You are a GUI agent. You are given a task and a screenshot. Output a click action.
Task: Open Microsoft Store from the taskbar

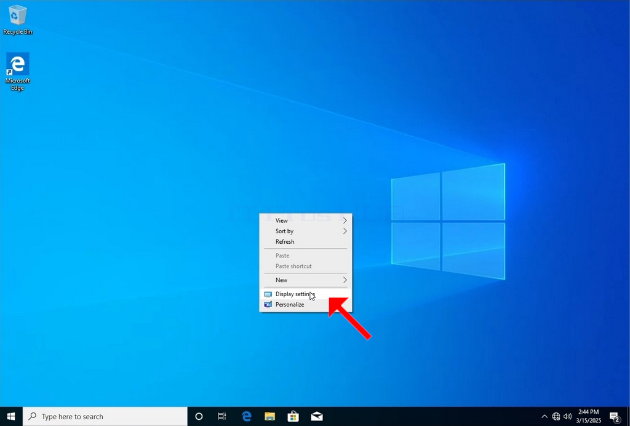click(x=293, y=416)
